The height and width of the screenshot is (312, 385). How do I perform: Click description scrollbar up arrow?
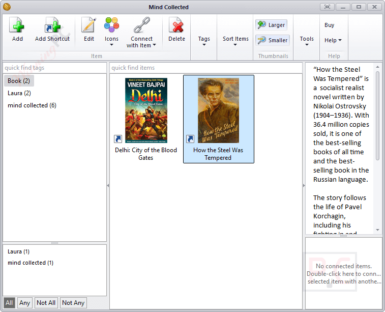(377, 67)
